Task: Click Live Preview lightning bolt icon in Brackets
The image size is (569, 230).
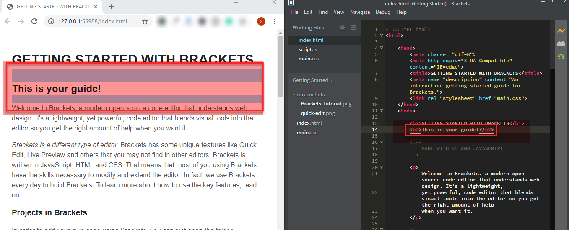Action: [561, 31]
